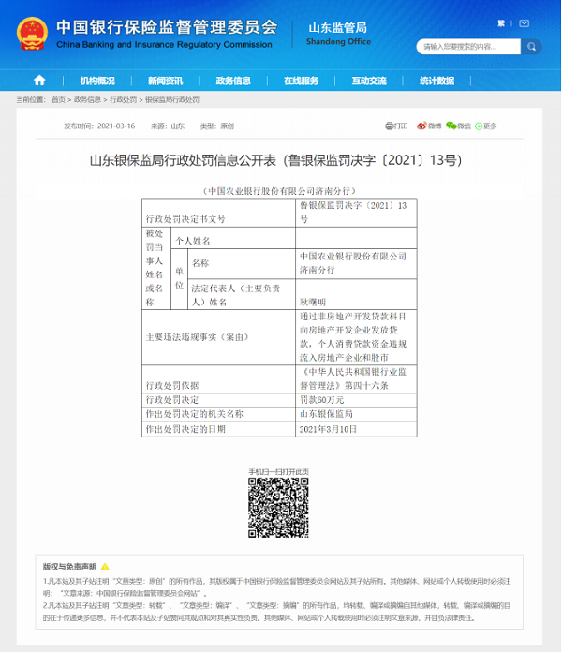Click table cell 山东银保监局
This screenshot has height=652, width=562.
(x=326, y=414)
